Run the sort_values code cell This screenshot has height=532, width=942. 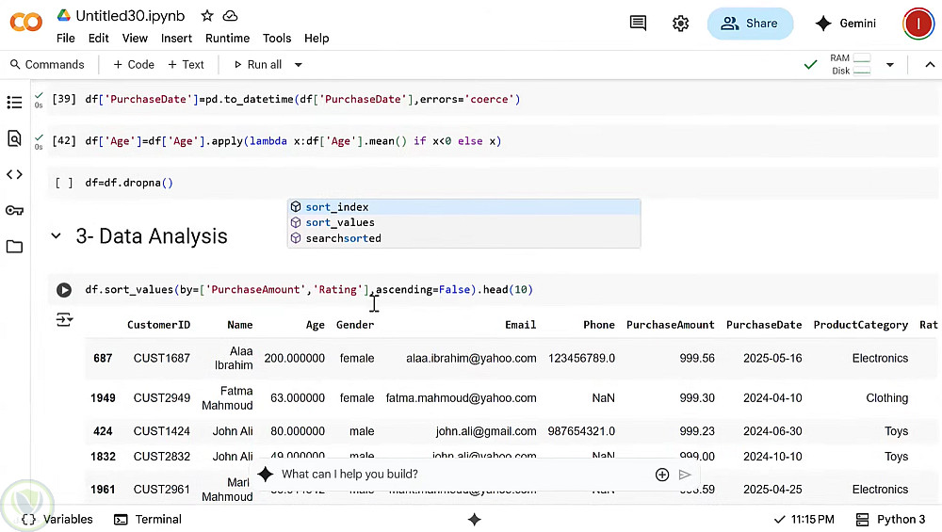[64, 290]
